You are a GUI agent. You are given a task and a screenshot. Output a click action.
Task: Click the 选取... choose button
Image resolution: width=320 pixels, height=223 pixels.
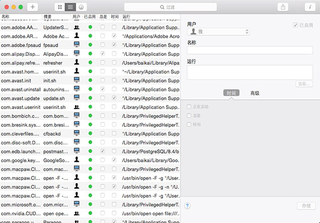coord(304,84)
